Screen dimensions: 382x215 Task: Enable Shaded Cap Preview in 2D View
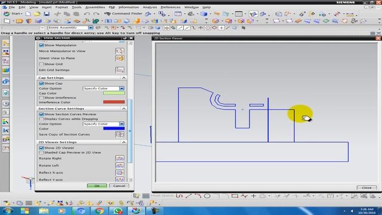[x=41, y=153]
